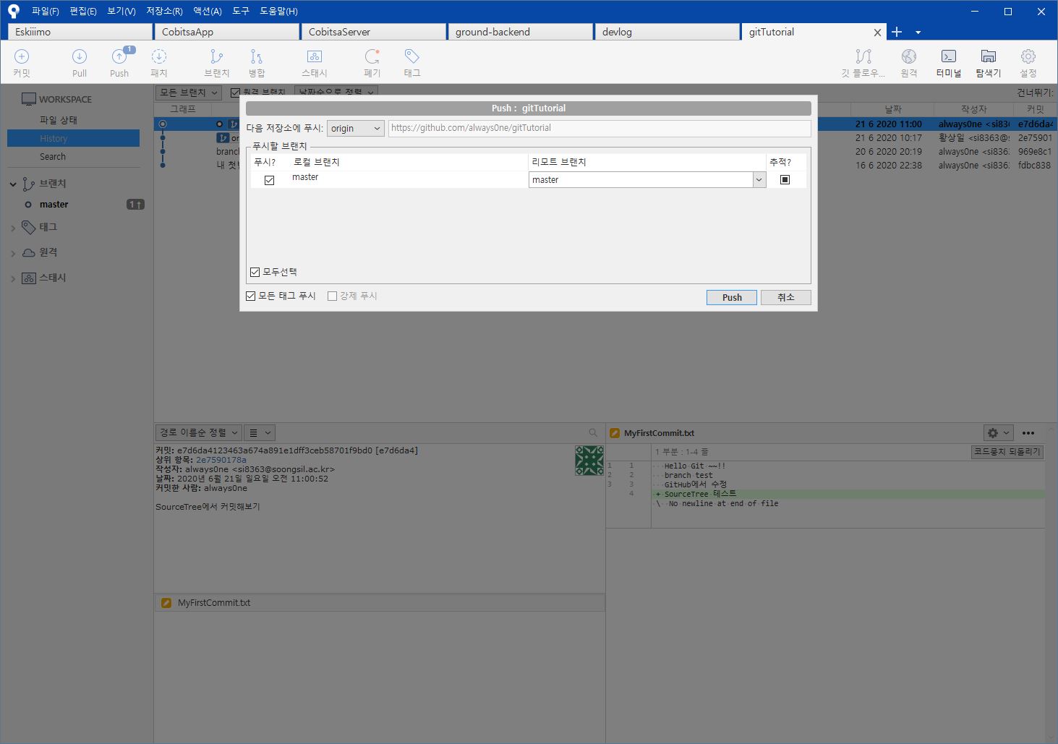This screenshot has width=1058, height=744.
Task: Open the Actions (액션) menu
Action: pyautogui.click(x=208, y=11)
